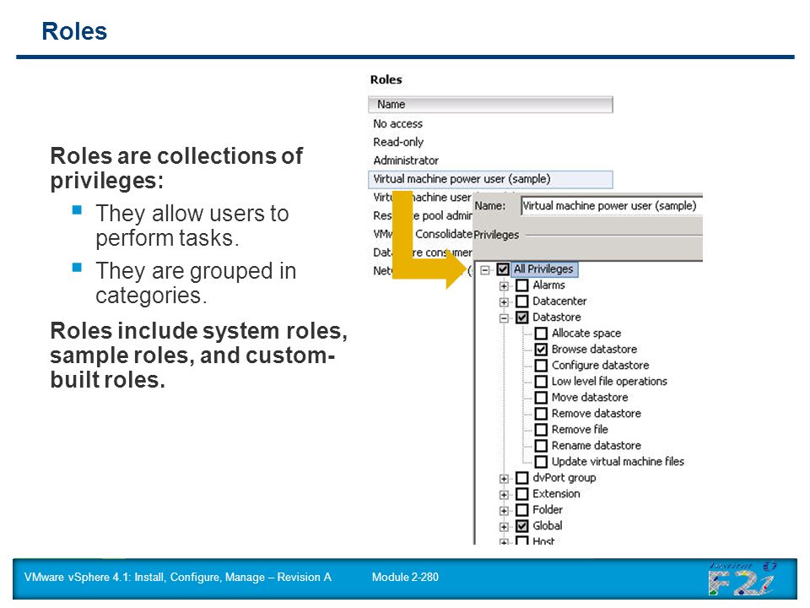The image size is (810, 608).
Task: Select the Extension tree label
Action: 556,494
